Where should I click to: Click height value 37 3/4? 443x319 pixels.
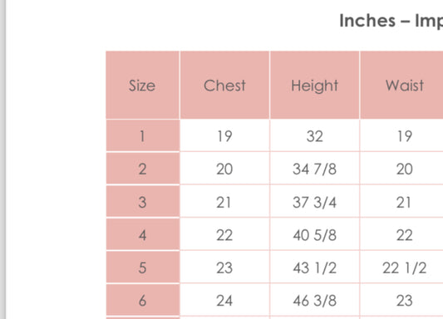coord(314,202)
